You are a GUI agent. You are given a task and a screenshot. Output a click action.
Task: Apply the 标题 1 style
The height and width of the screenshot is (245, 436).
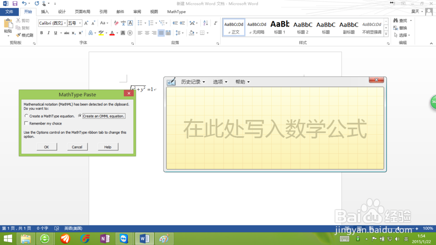[280, 27]
